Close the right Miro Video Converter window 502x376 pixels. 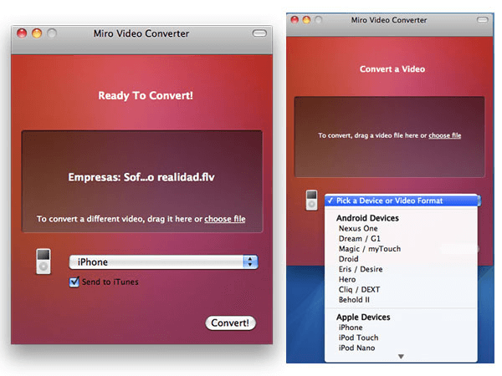295,20
